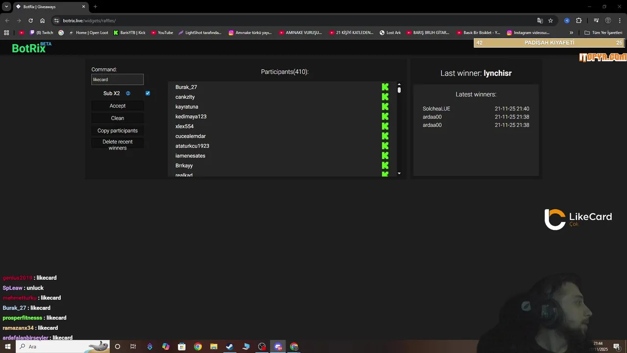Screen dimensions: 627x353
Task: Click the Kick icon beside xlex554
Action: pyautogui.click(x=385, y=126)
